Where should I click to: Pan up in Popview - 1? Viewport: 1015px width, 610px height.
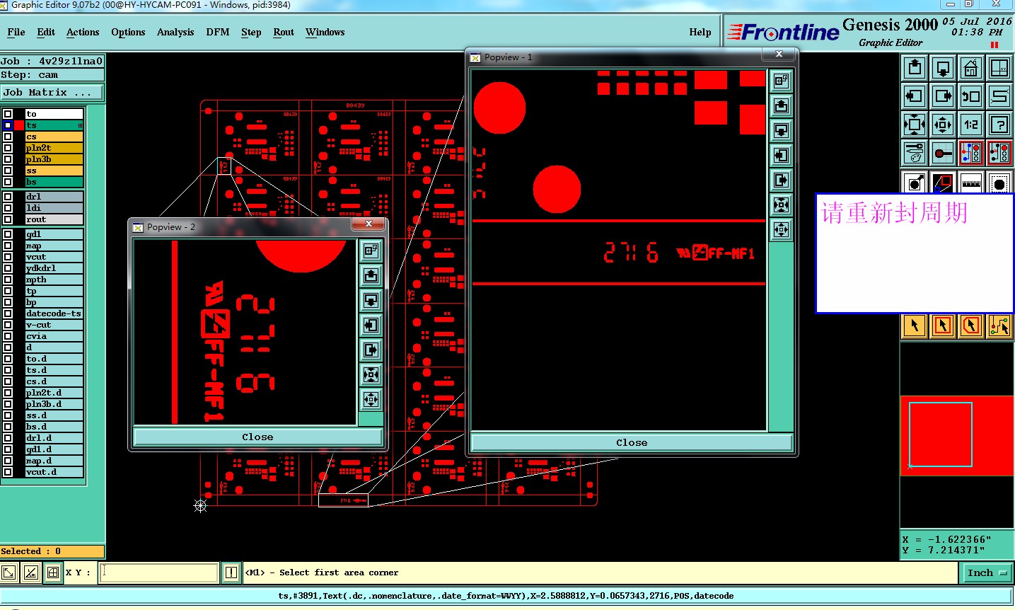click(781, 105)
